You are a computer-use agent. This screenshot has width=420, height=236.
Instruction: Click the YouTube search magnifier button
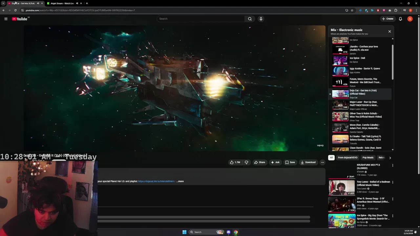click(250, 19)
